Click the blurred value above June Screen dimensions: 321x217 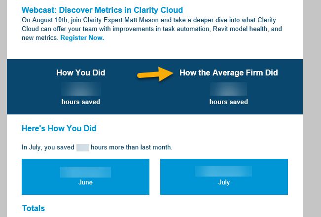[85, 172]
